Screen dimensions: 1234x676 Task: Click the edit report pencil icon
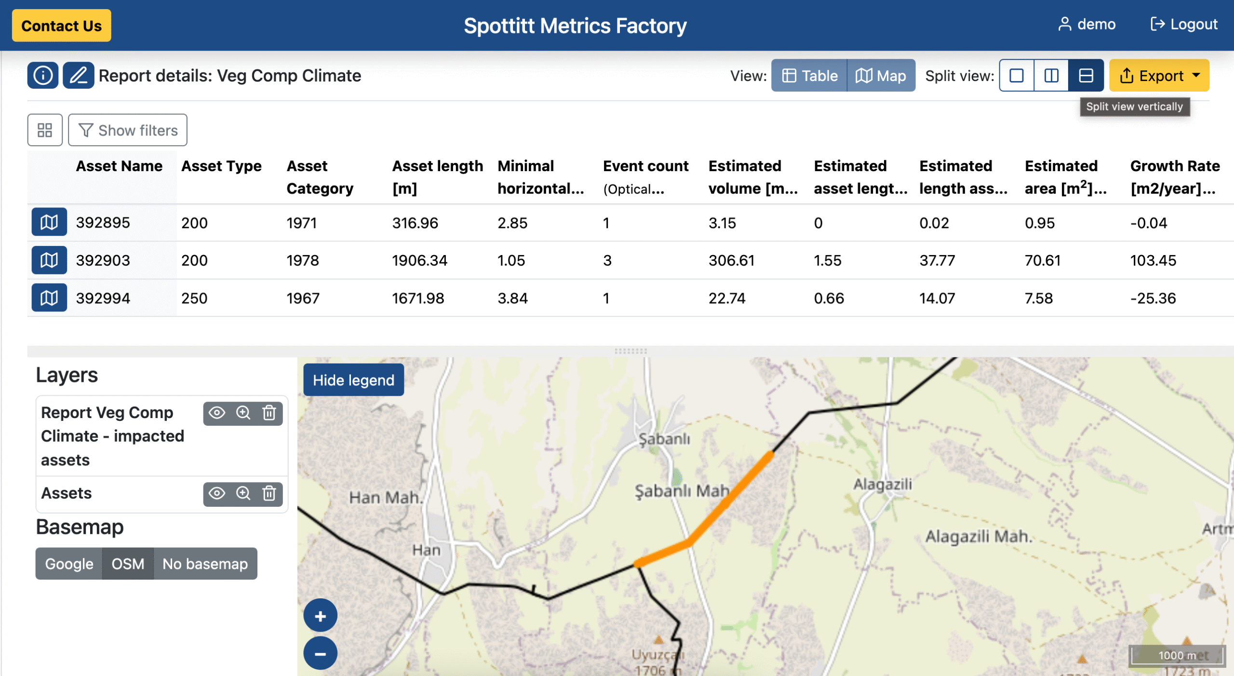78,75
